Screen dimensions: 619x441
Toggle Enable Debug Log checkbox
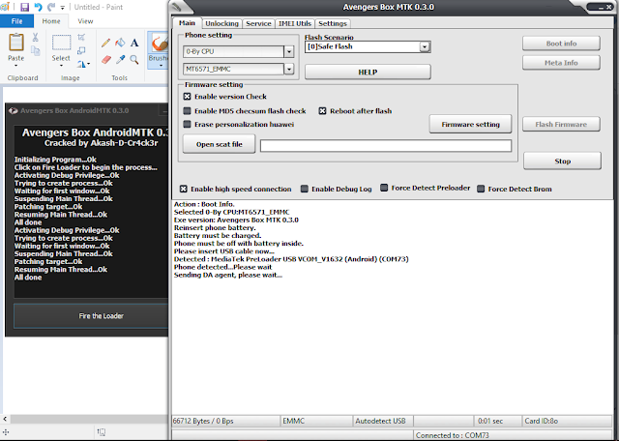(305, 189)
